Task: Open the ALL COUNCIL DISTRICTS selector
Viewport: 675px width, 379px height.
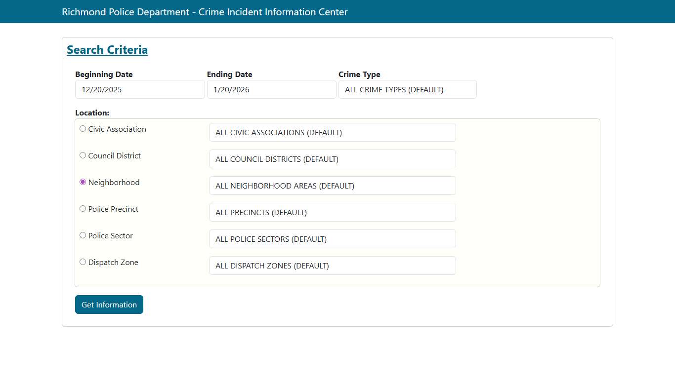Action: 332,159
